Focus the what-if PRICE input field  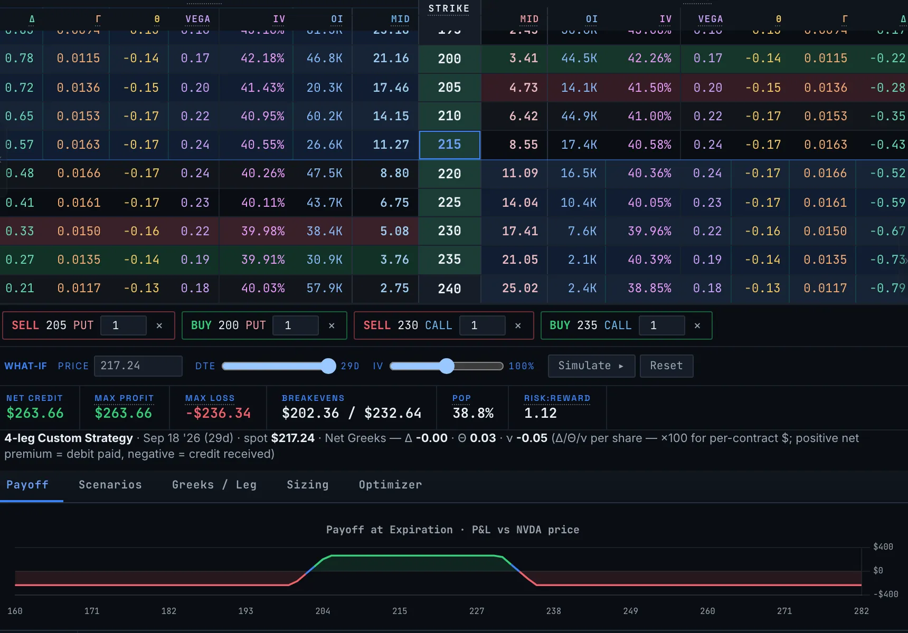pos(138,366)
